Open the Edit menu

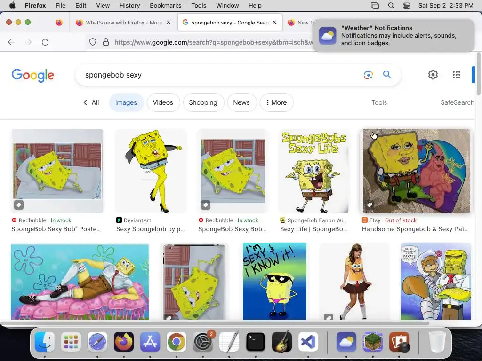point(81,5)
